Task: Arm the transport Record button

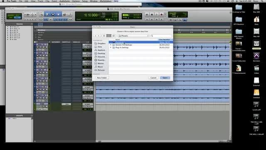Action: [162, 15]
